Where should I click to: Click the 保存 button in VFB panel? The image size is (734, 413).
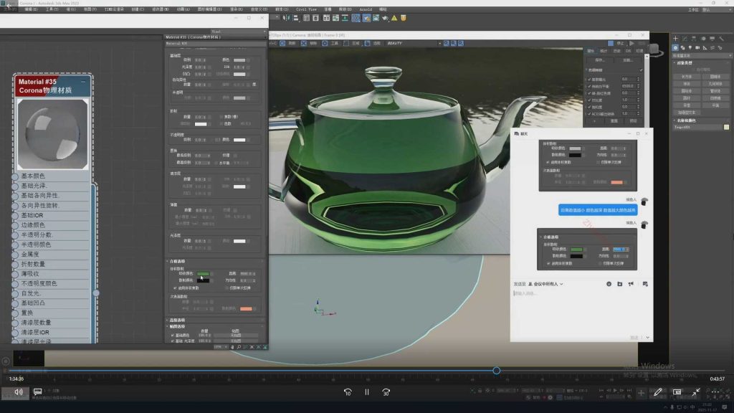tap(600, 60)
